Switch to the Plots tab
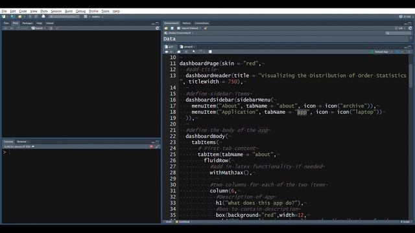This screenshot has width=415, height=233. click(16, 23)
